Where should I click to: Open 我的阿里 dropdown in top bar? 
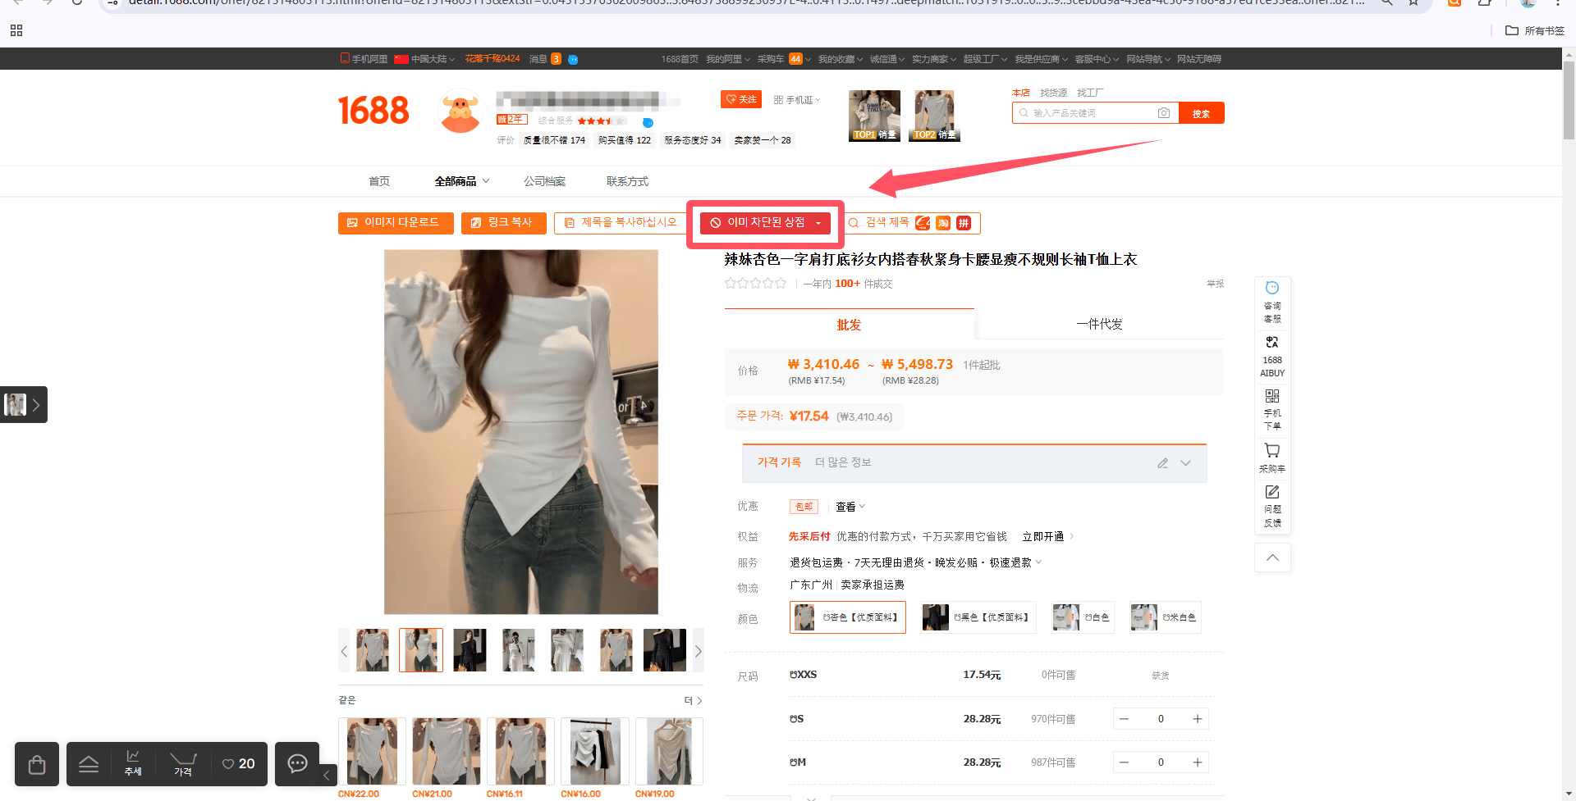[727, 59]
